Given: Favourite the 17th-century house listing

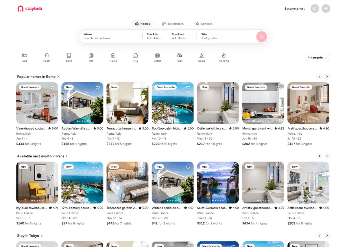Looking at the screenshot, I should [x=98, y=167].
